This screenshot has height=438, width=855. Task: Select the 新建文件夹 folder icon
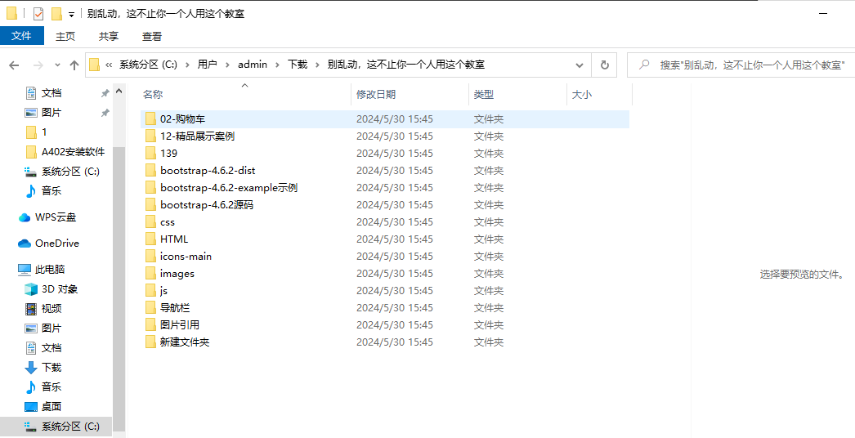150,342
